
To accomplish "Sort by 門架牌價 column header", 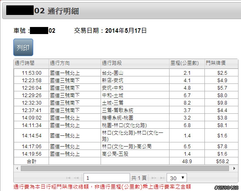I will click(221, 63).
